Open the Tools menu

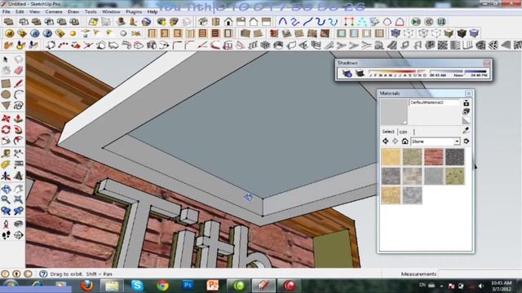tap(91, 11)
